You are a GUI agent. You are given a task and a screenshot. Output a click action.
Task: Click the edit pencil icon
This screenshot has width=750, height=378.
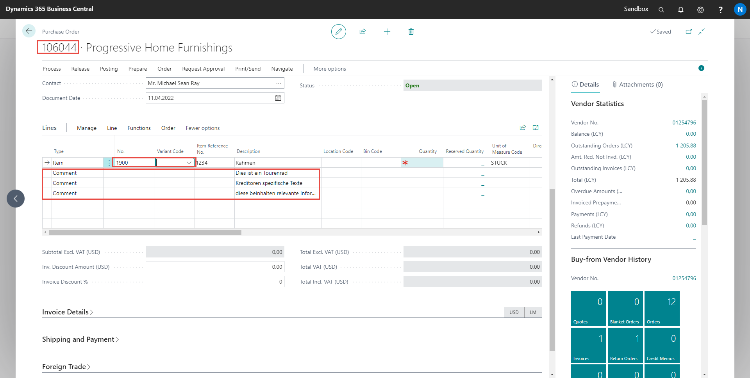[x=338, y=32]
